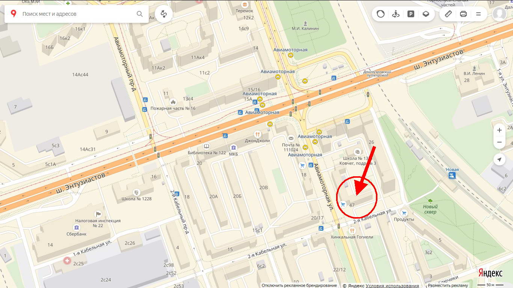Screen dimensions: 513x288
Task: Open the map layers selector
Action: [x=425, y=14]
